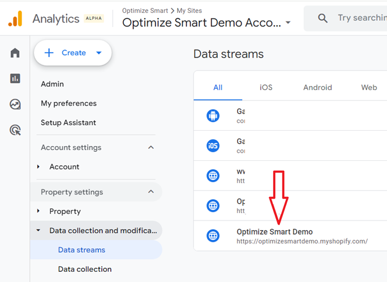
Task: Click the Google Analytics logo
Action: click(15, 19)
